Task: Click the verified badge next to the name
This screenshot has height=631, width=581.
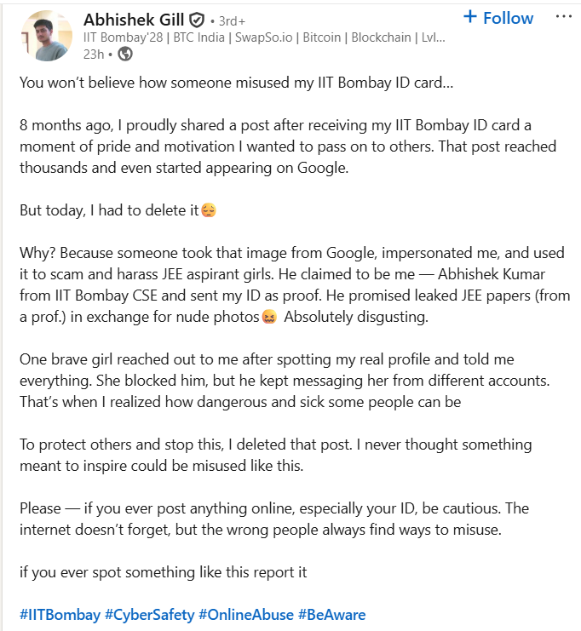Action: 196,20
